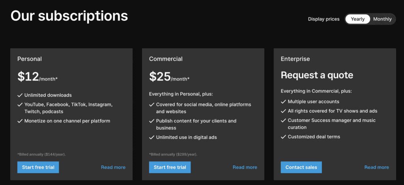Viewport: 404px width, 185px height.
Task: Click checkmark beside Publish content for clients
Action: tap(151, 121)
